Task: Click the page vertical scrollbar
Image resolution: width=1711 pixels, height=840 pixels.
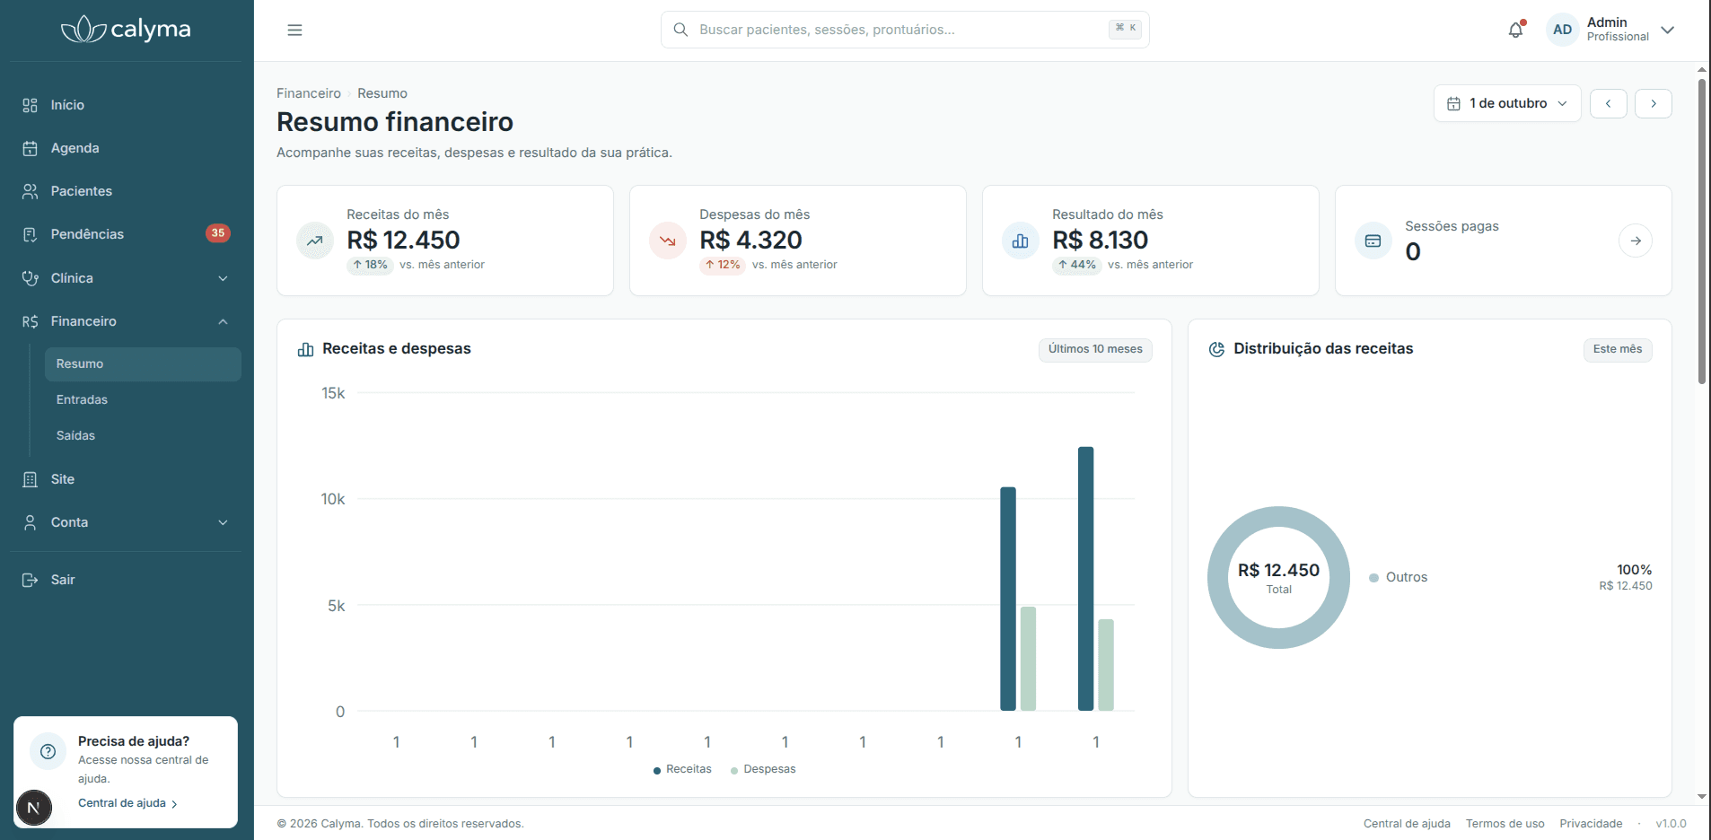Action: pos(1702,232)
